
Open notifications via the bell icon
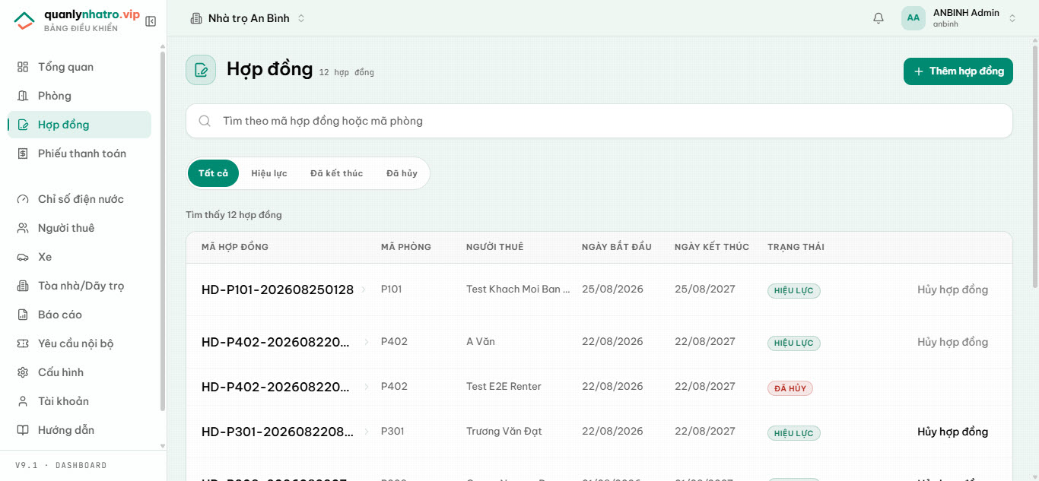[879, 18]
